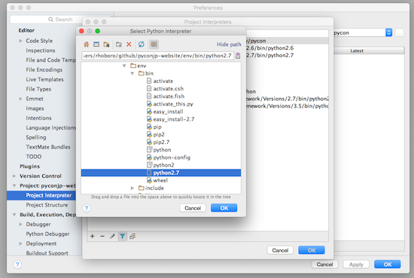This screenshot has width=414, height=278.
Task: Open the pycon interpreter dropdown
Action: tap(388, 32)
